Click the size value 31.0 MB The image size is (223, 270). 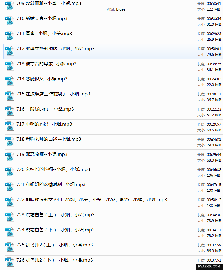[x=214, y=24]
